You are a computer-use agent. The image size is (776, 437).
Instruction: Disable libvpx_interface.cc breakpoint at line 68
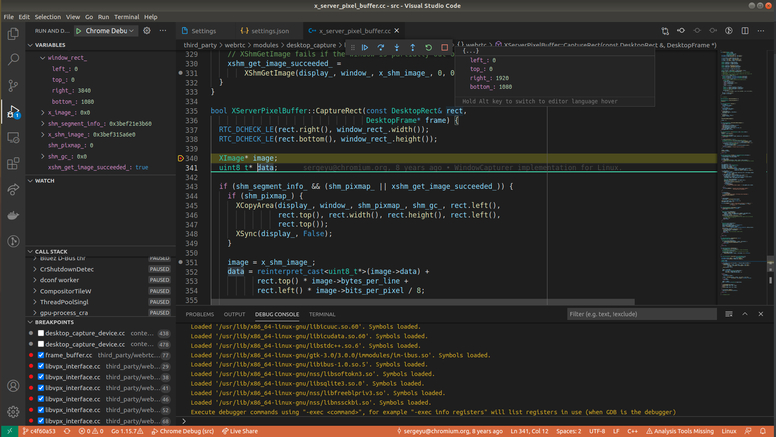tap(41, 421)
